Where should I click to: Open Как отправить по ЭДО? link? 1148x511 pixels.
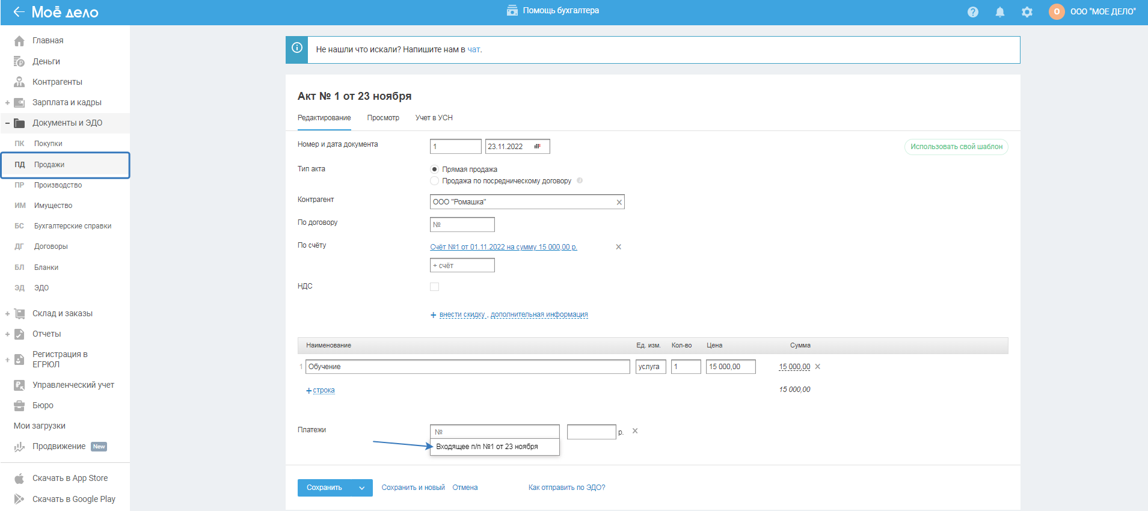pos(566,488)
